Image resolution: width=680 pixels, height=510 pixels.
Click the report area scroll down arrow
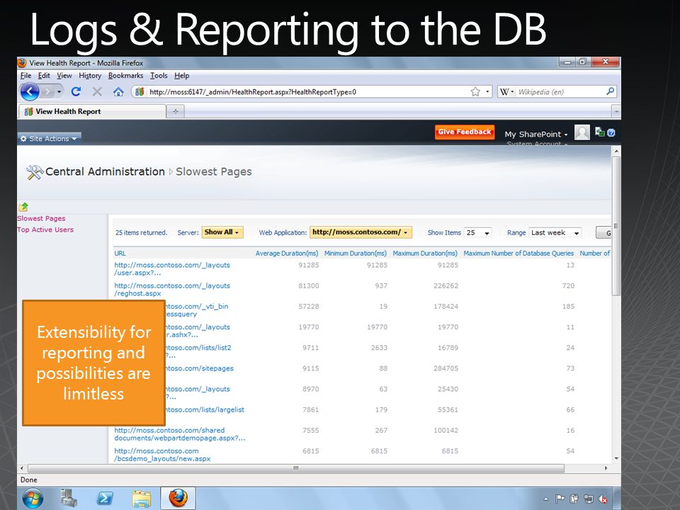[x=616, y=459]
